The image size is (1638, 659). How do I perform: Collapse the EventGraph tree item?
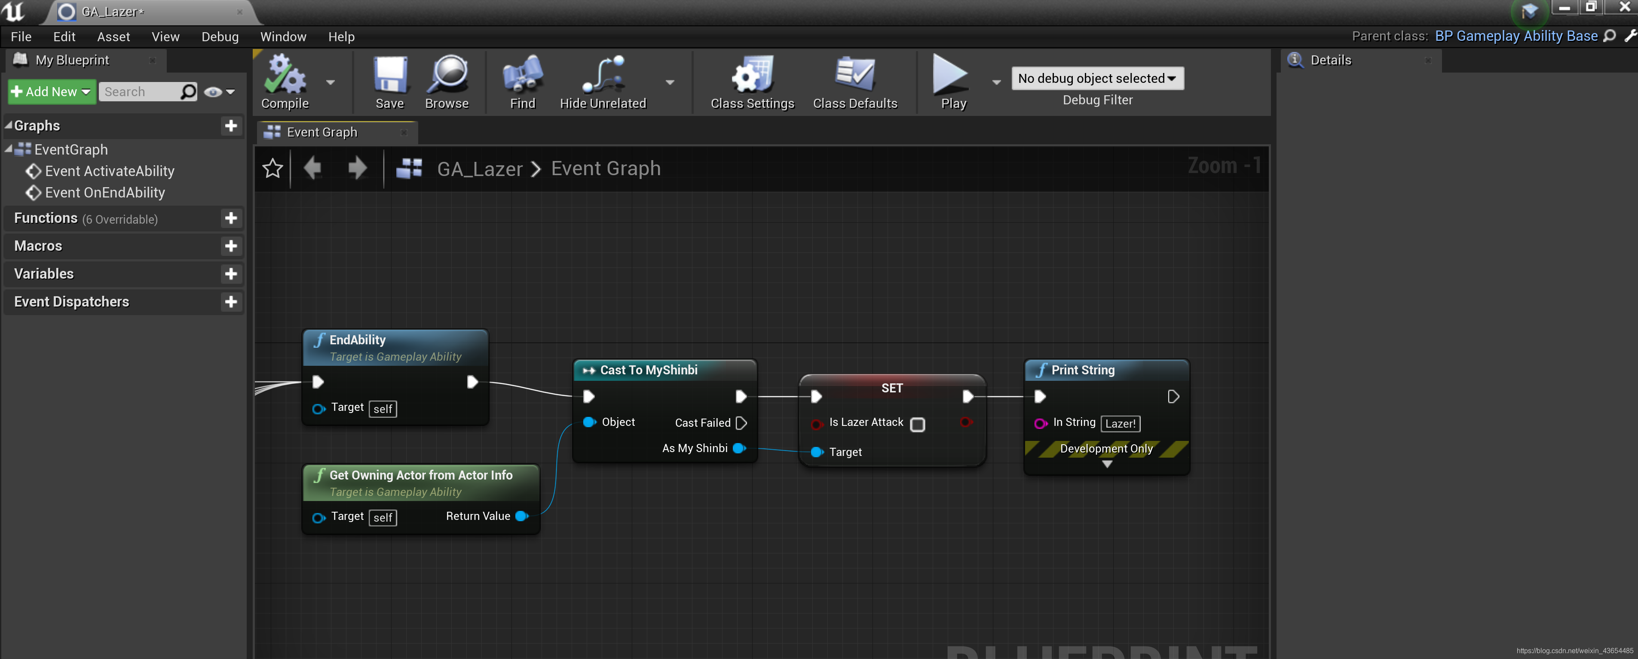pos(8,149)
